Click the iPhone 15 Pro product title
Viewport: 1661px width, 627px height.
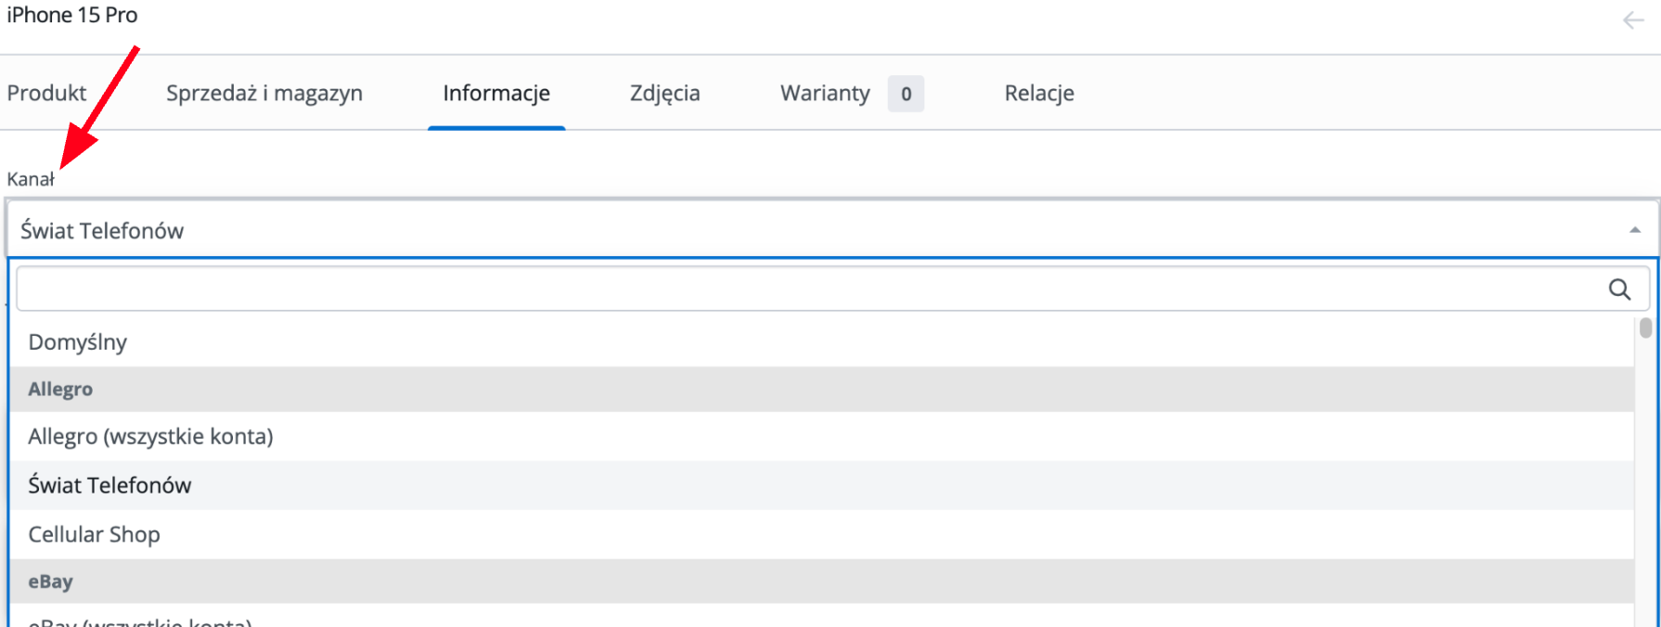[x=72, y=15]
